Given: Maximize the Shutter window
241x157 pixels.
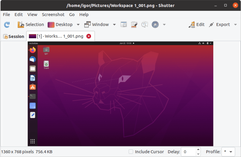Looking at the screenshot, I should click(x=226, y=5).
